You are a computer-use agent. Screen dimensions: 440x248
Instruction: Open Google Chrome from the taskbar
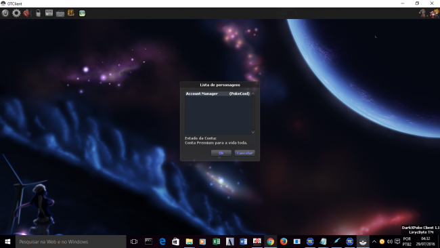click(271, 241)
